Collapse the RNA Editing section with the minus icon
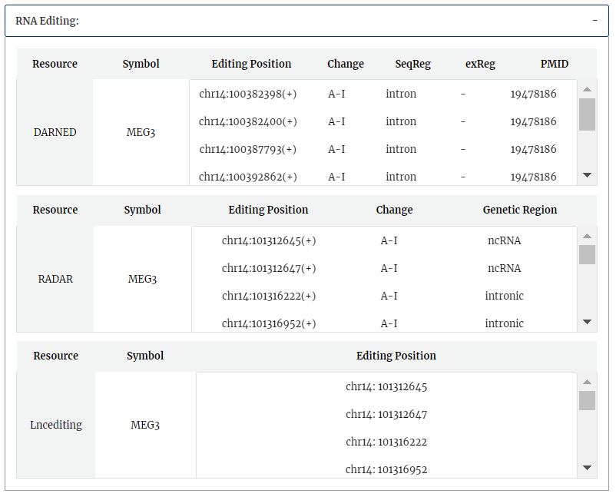The width and height of the screenshot is (616, 497). click(x=594, y=21)
